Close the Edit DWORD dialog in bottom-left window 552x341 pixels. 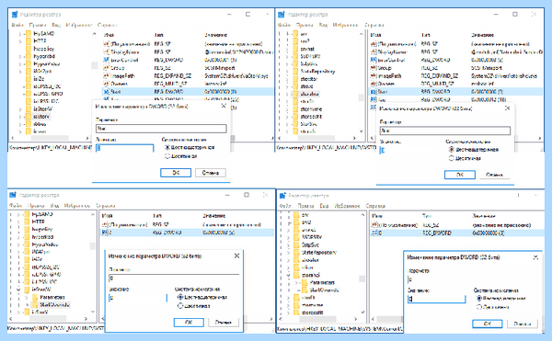(237, 256)
